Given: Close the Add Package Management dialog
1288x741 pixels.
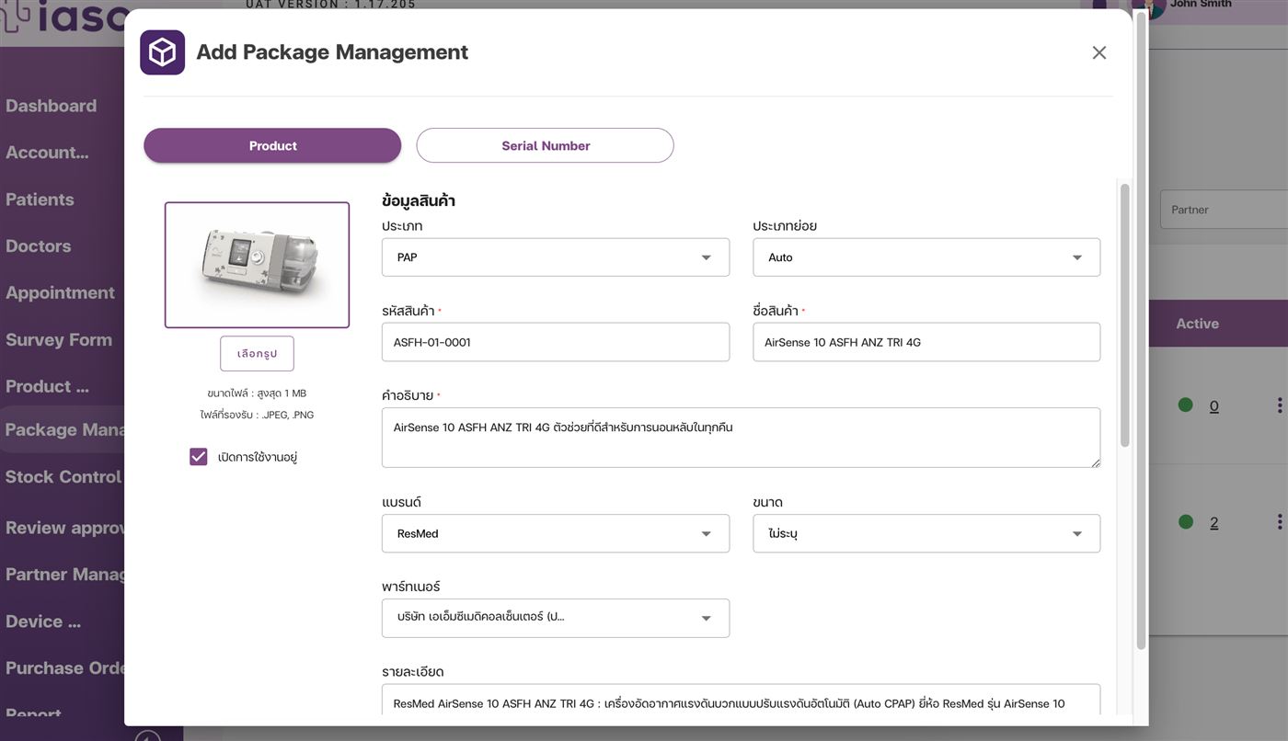Looking at the screenshot, I should point(1098,52).
